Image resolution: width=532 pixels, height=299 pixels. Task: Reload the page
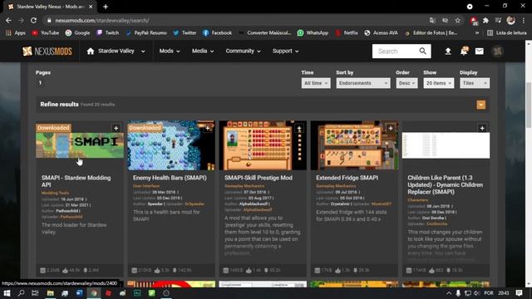pyautogui.click(x=33, y=20)
